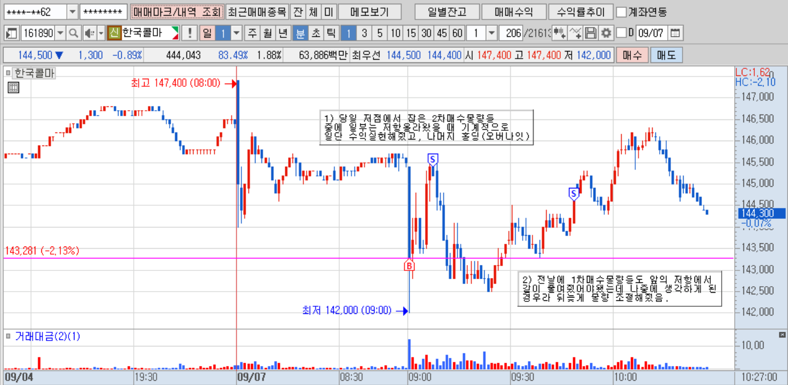Select 년 yearly period
The image size is (788, 385).
(x=283, y=33)
